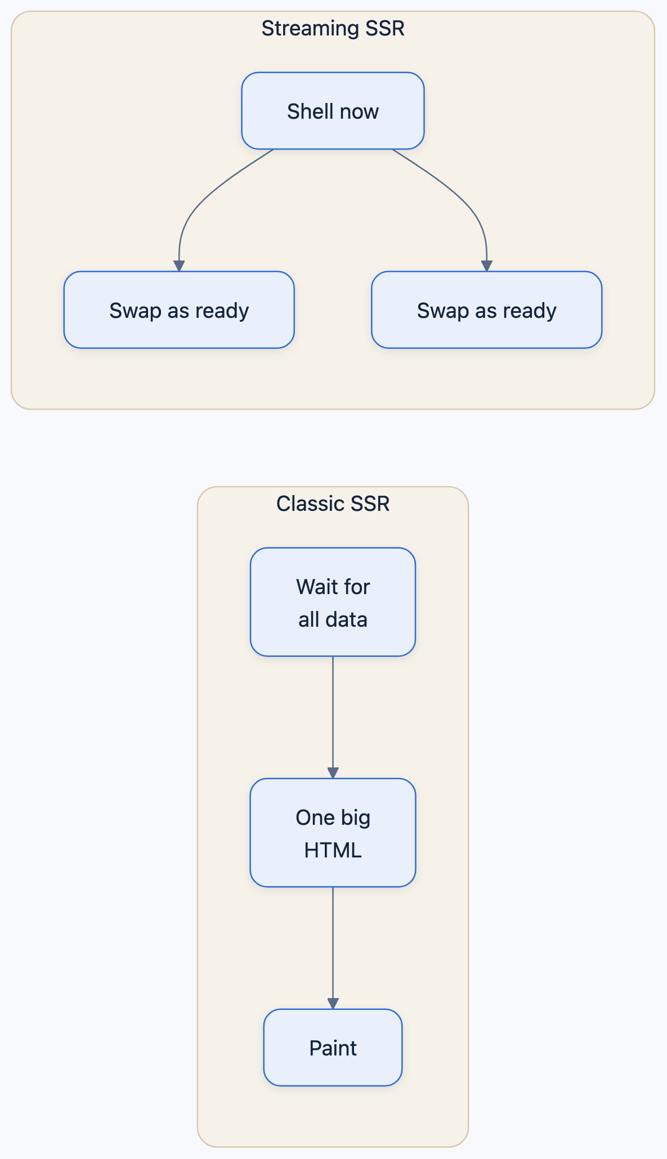667x1159 pixels.
Task: Click the Paint node
Action: (x=333, y=1048)
